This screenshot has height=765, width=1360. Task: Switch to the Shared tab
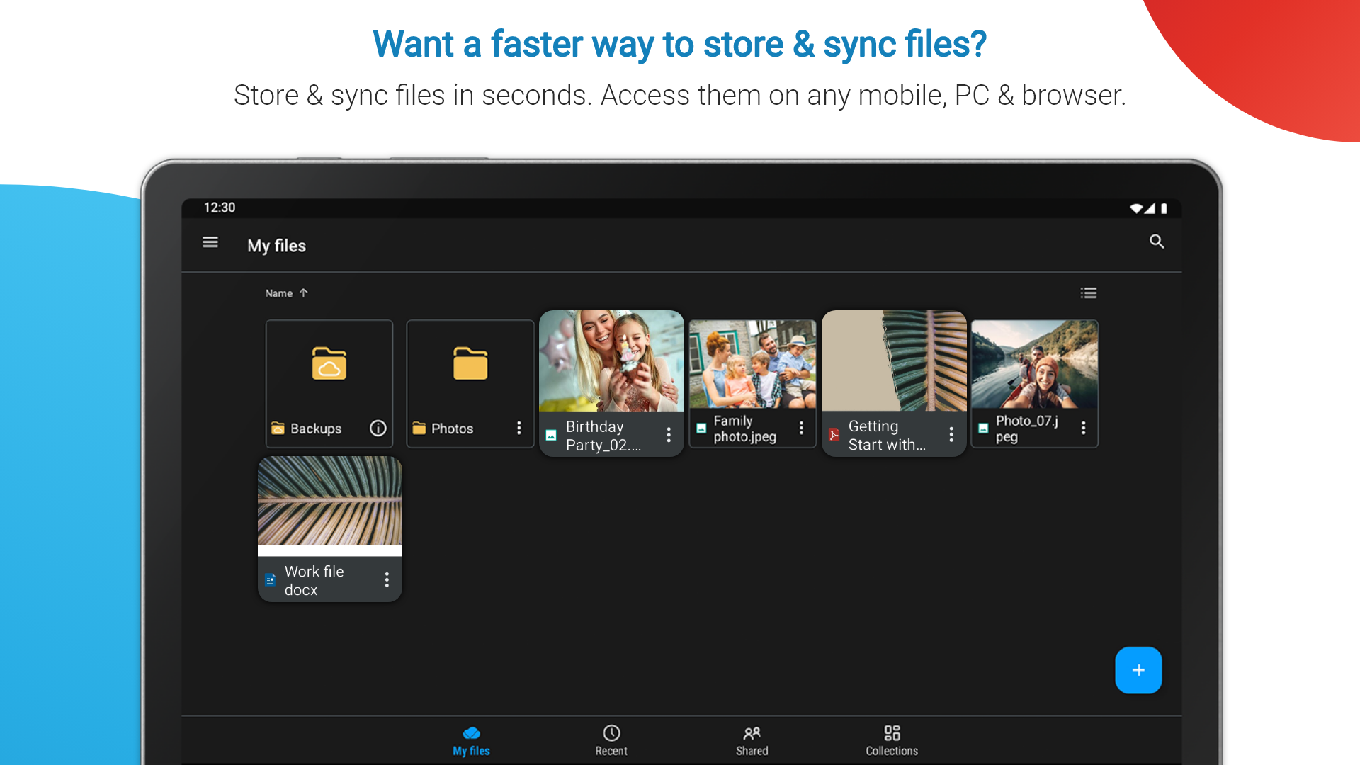[x=752, y=740]
